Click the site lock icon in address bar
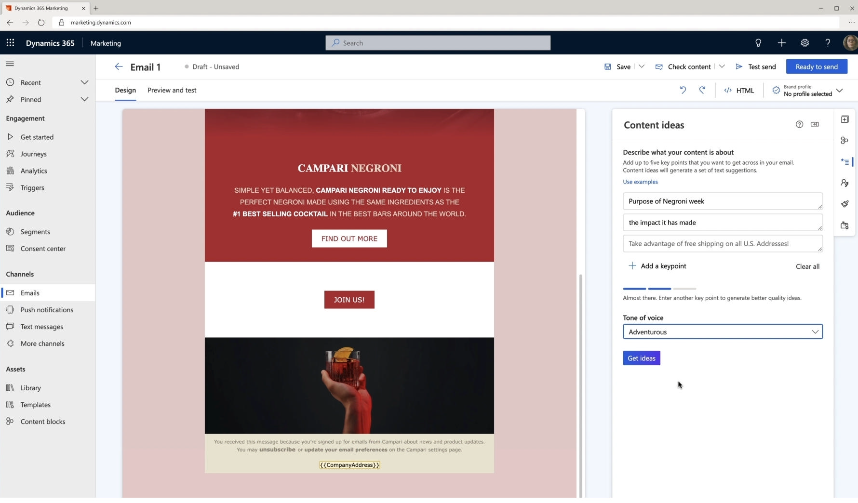Image resolution: width=858 pixels, height=503 pixels. point(61,23)
